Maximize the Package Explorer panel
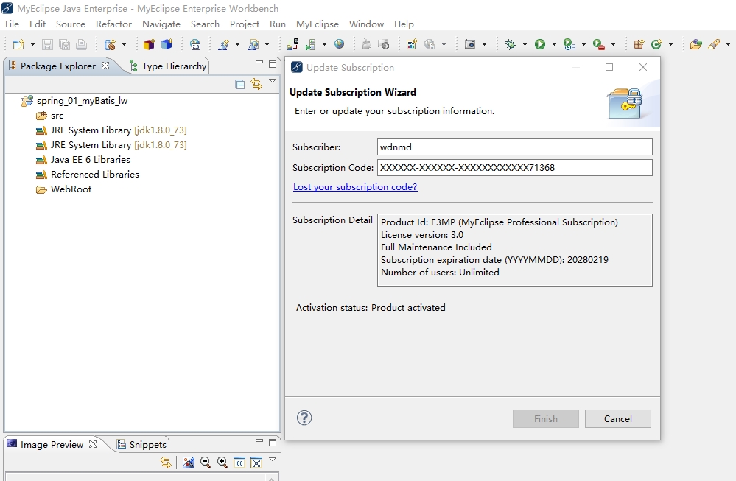736x481 pixels. (273, 64)
